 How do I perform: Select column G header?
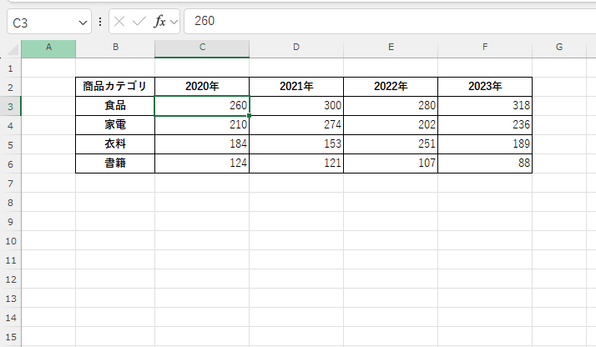[x=558, y=48]
